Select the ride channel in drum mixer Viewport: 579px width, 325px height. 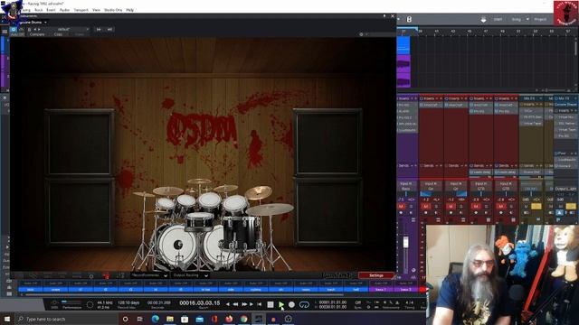coord(231,290)
